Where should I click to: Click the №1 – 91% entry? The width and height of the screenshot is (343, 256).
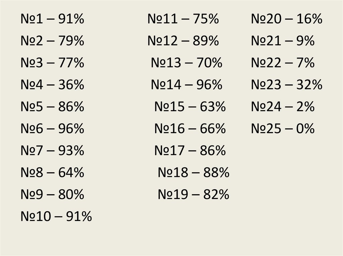point(52,19)
